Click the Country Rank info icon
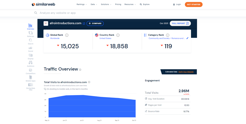 pyautogui.click(x=118, y=35)
